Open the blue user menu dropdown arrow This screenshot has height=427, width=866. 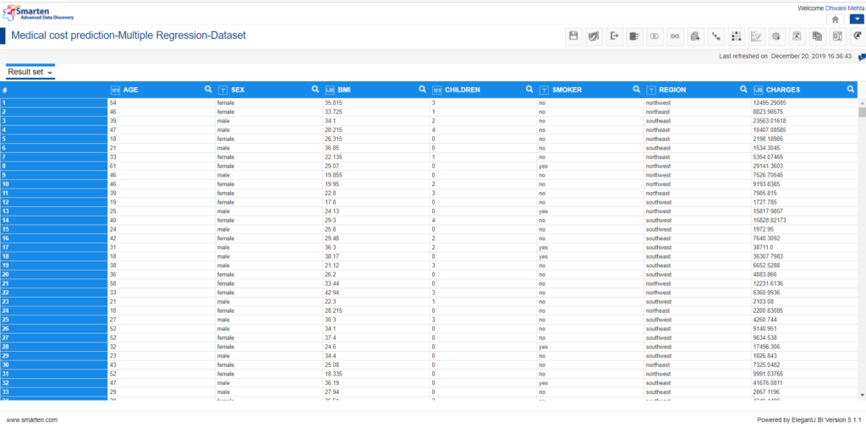857,19
